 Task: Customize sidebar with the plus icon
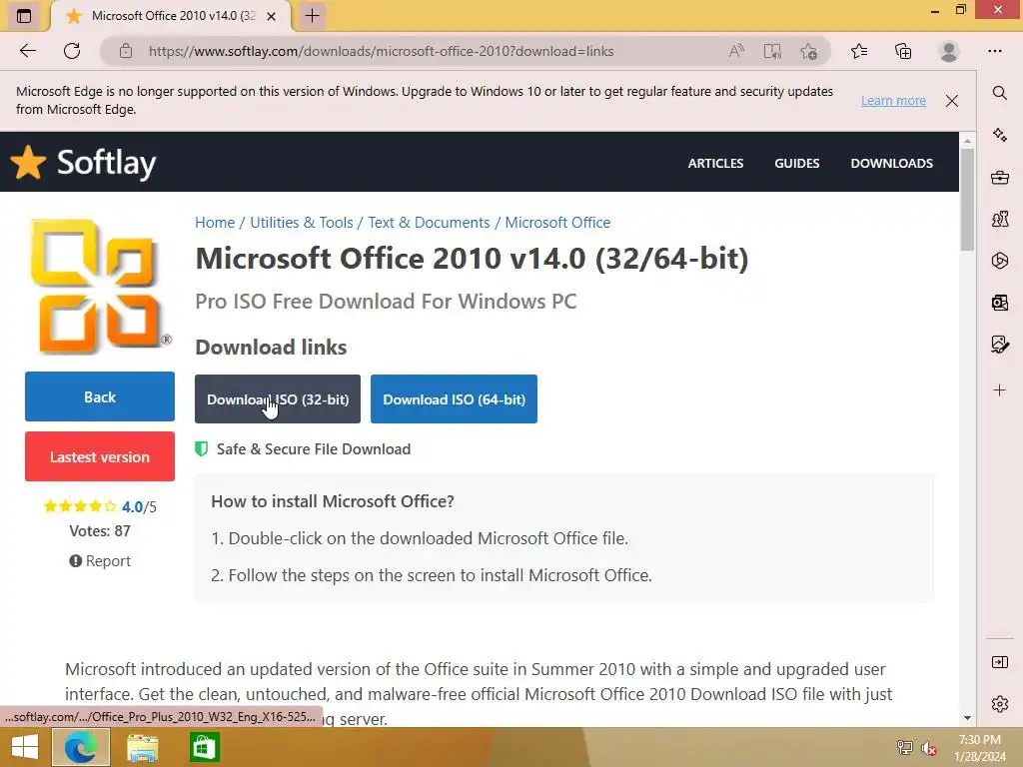point(999,390)
